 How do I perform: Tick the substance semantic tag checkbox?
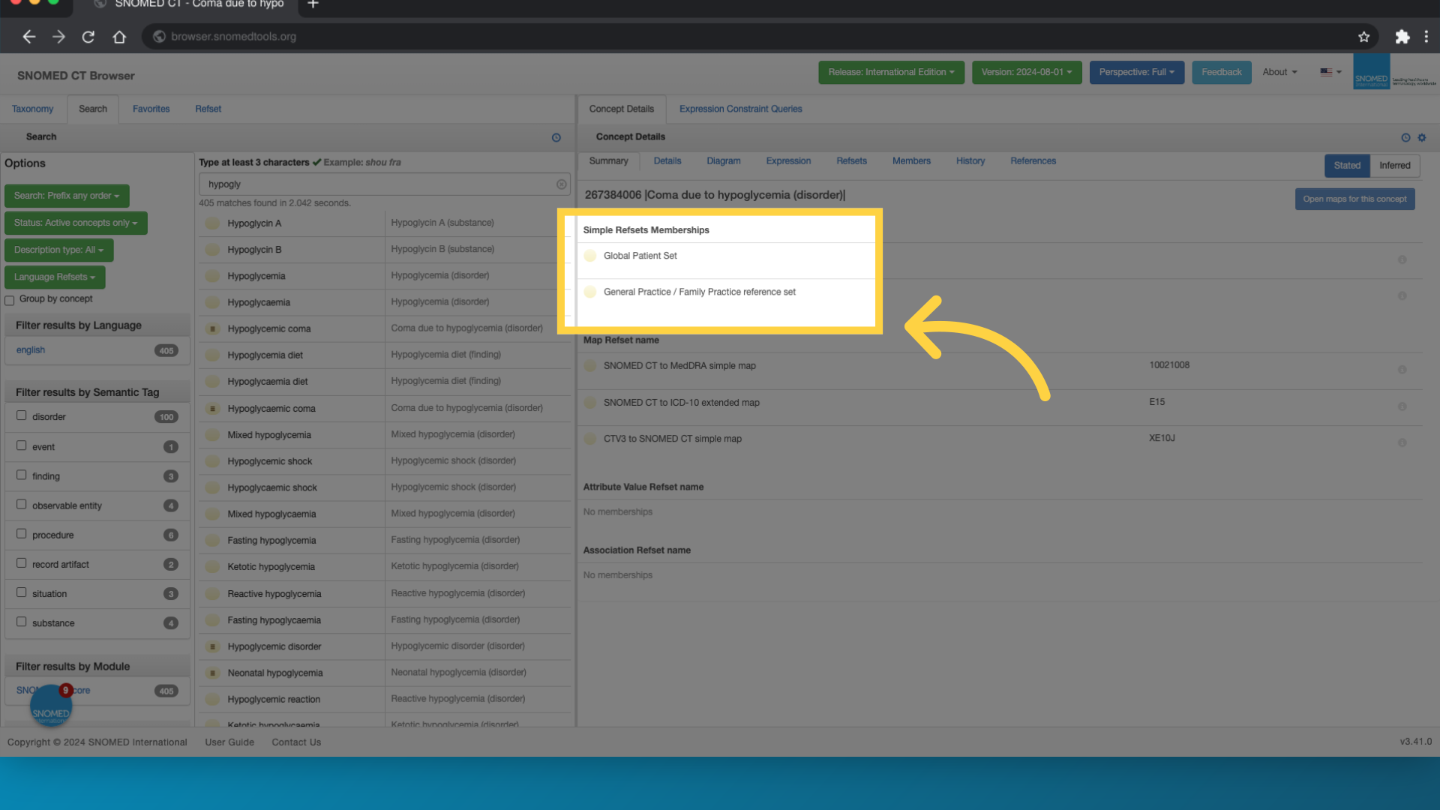tap(22, 622)
